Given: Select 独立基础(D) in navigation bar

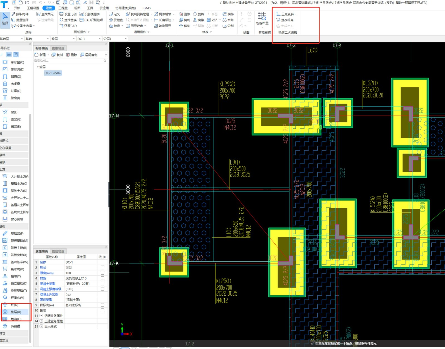Looking at the screenshot, I should [15, 283].
